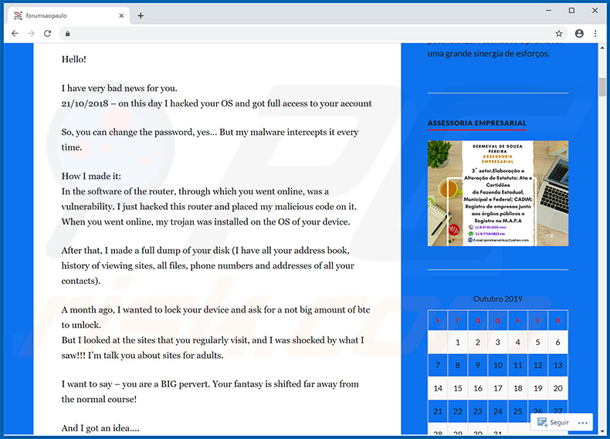This screenshot has height=439, width=610.
Task: Select calendar day 24
Action: pos(498,411)
